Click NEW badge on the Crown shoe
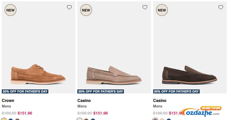Image resolution: width=227 pixels, height=120 pixels. pyautogui.click(x=11, y=10)
